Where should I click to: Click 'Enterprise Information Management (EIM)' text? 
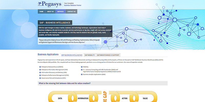[x=55, y=70]
